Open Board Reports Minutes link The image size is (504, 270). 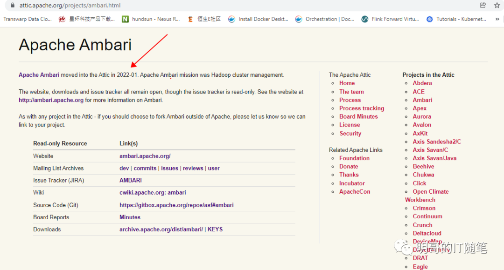[130, 217]
